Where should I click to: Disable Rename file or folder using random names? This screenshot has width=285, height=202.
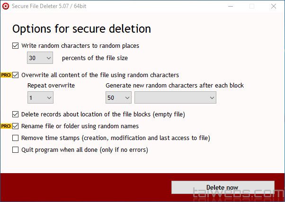point(16,126)
